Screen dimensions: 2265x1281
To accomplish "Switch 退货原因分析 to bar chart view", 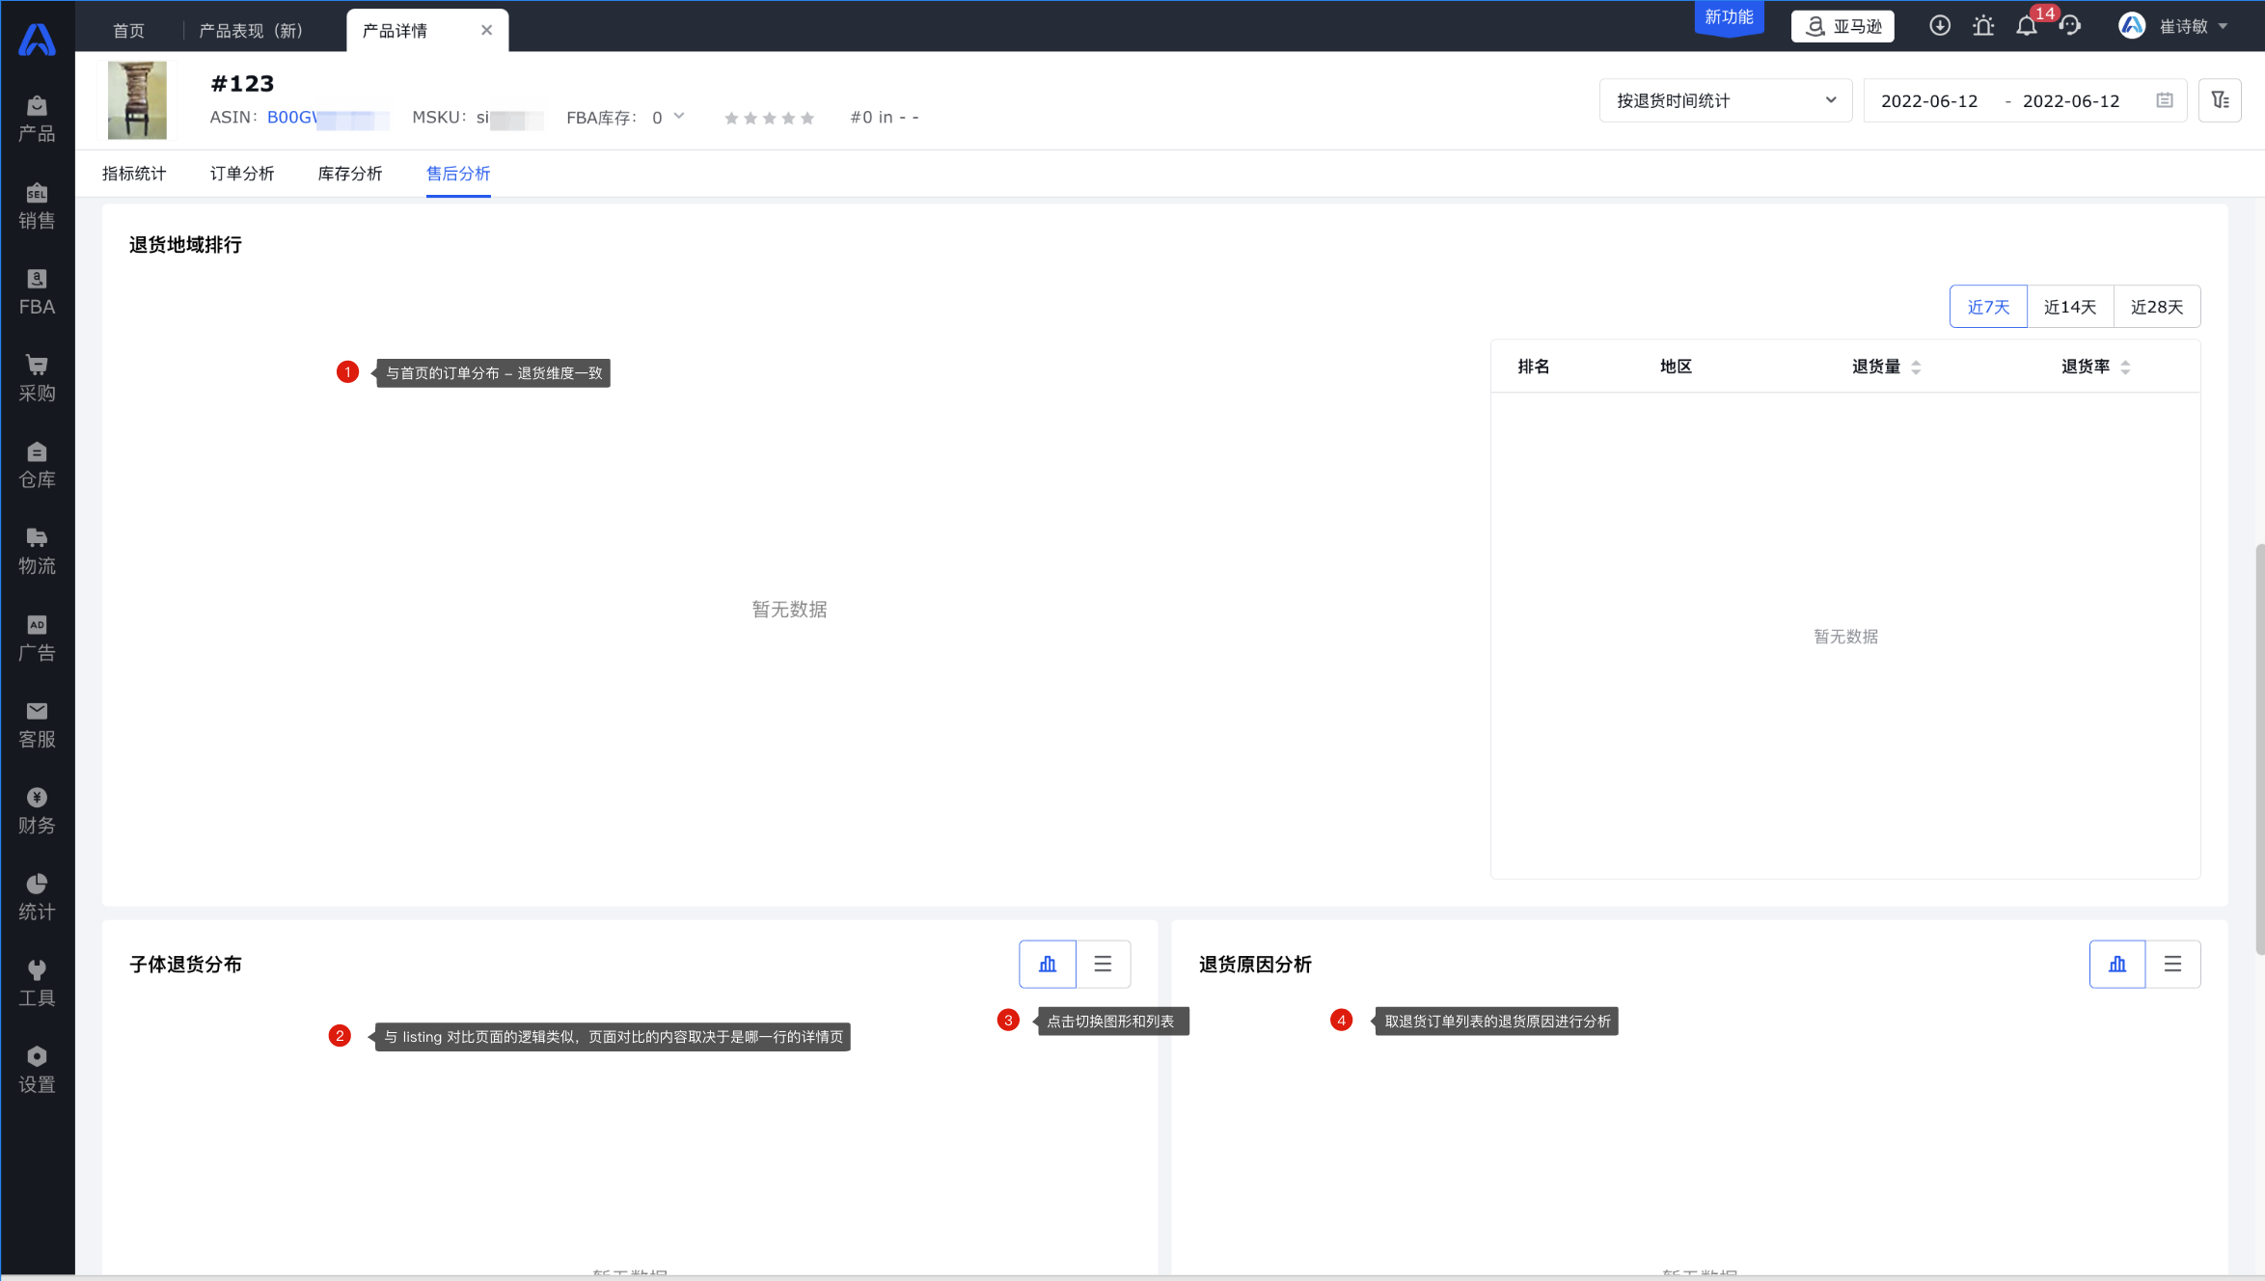I will 2117,964.
